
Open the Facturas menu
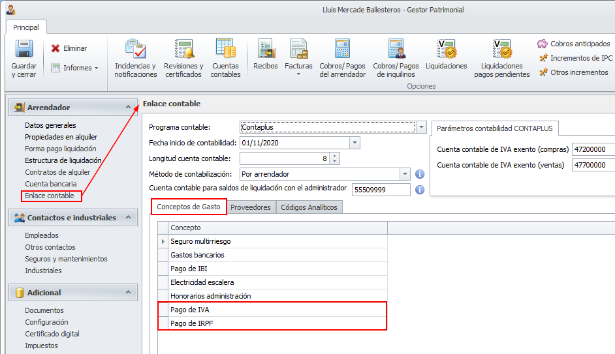point(298,57)
